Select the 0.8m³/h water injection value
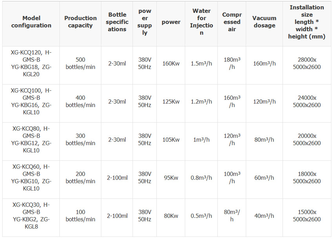The image size is (333, 240). pos(201,178)
